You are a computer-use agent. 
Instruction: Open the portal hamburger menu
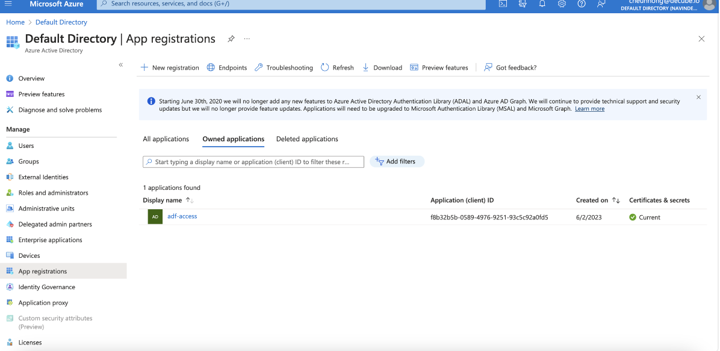coord(8,4)
